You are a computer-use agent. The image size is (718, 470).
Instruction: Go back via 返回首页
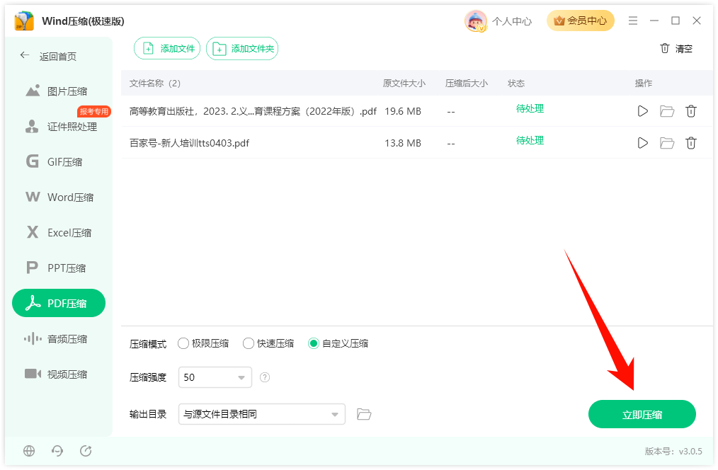pos(49,57)
